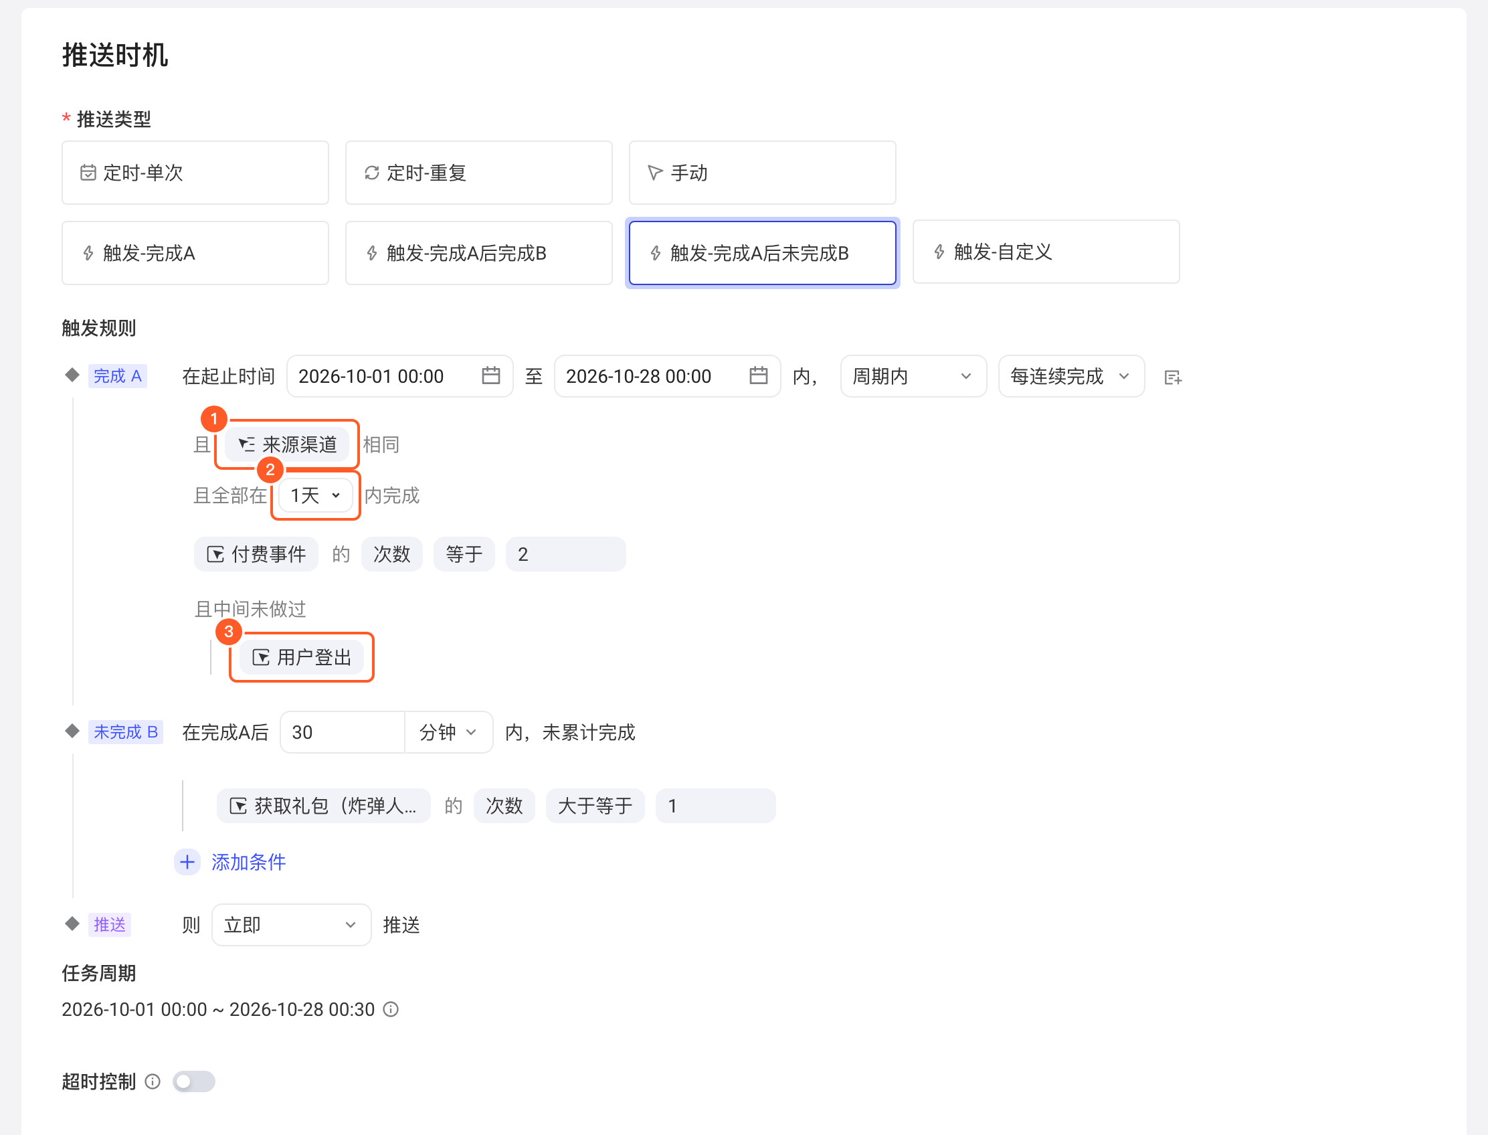Click diamond marker beside 推送 tag
Viewport: 1488px width, 1135px height.
pos(72,924)
